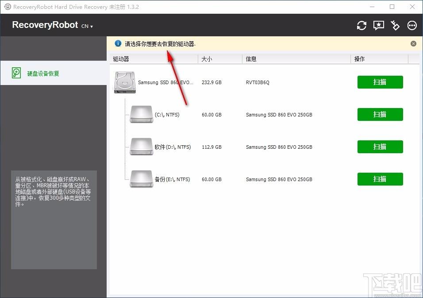Open the feedback star-message icon

[x=378, y=25]
